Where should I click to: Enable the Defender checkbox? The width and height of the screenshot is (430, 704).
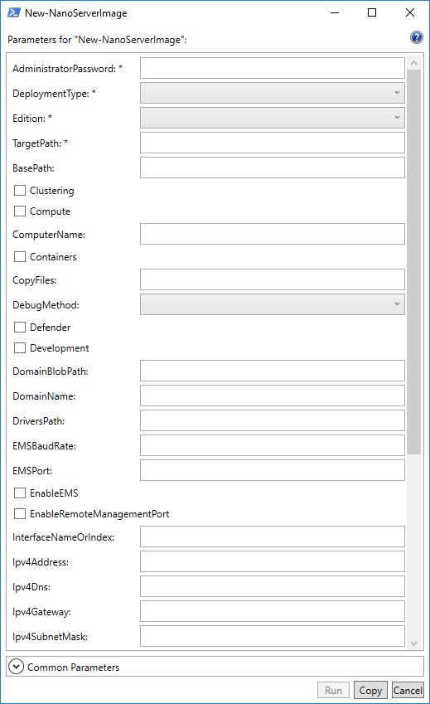20,328
